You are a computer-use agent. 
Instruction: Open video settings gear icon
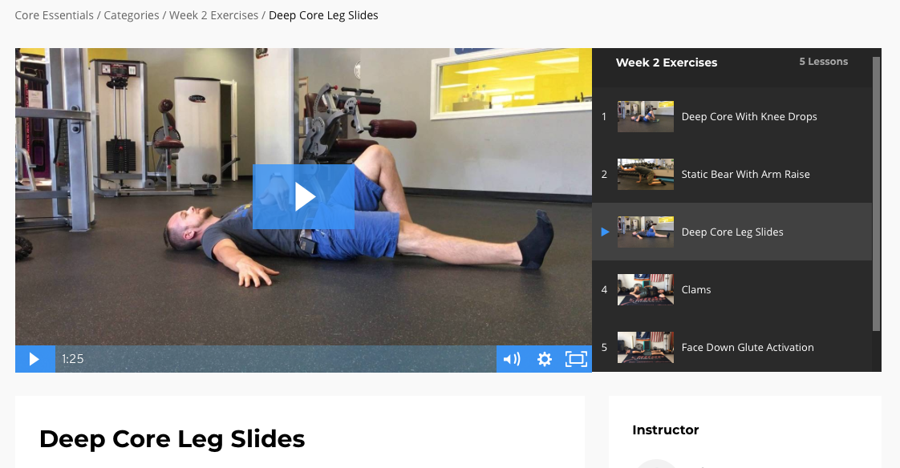[x=544, y=359]
